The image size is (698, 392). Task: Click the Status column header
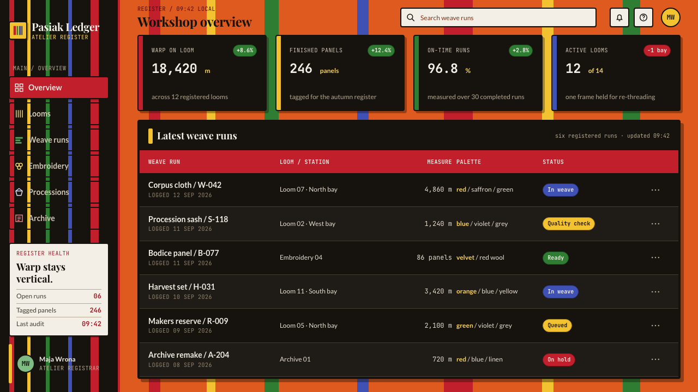(553, 162)
